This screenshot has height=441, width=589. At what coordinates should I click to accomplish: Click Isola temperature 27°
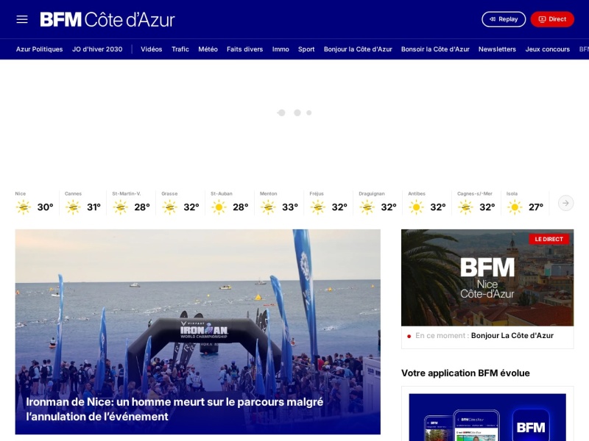click(536, 207)
